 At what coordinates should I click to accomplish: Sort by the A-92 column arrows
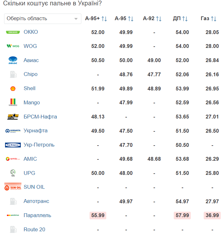tap(159, 19)
